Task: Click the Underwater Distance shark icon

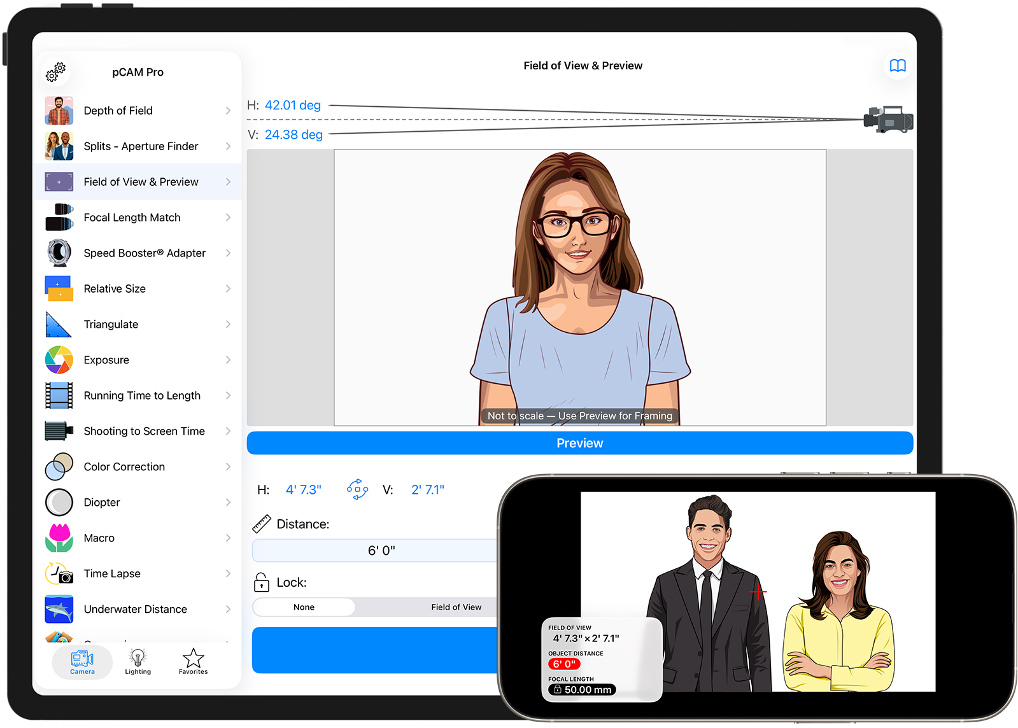Action: coord(59,610)
